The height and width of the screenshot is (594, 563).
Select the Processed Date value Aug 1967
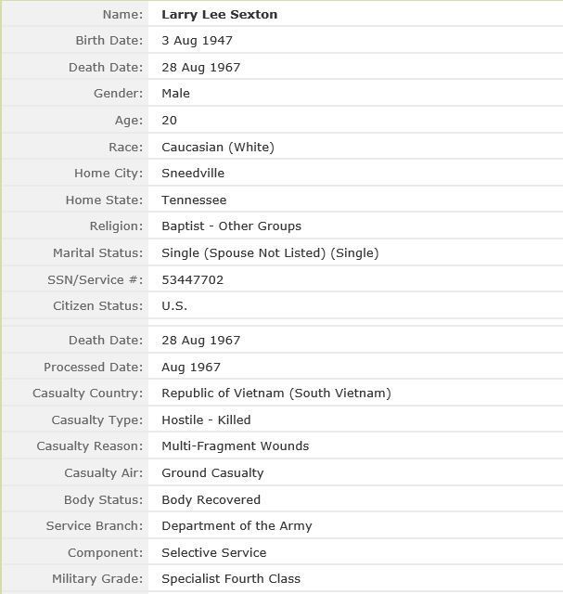(191, 368)
